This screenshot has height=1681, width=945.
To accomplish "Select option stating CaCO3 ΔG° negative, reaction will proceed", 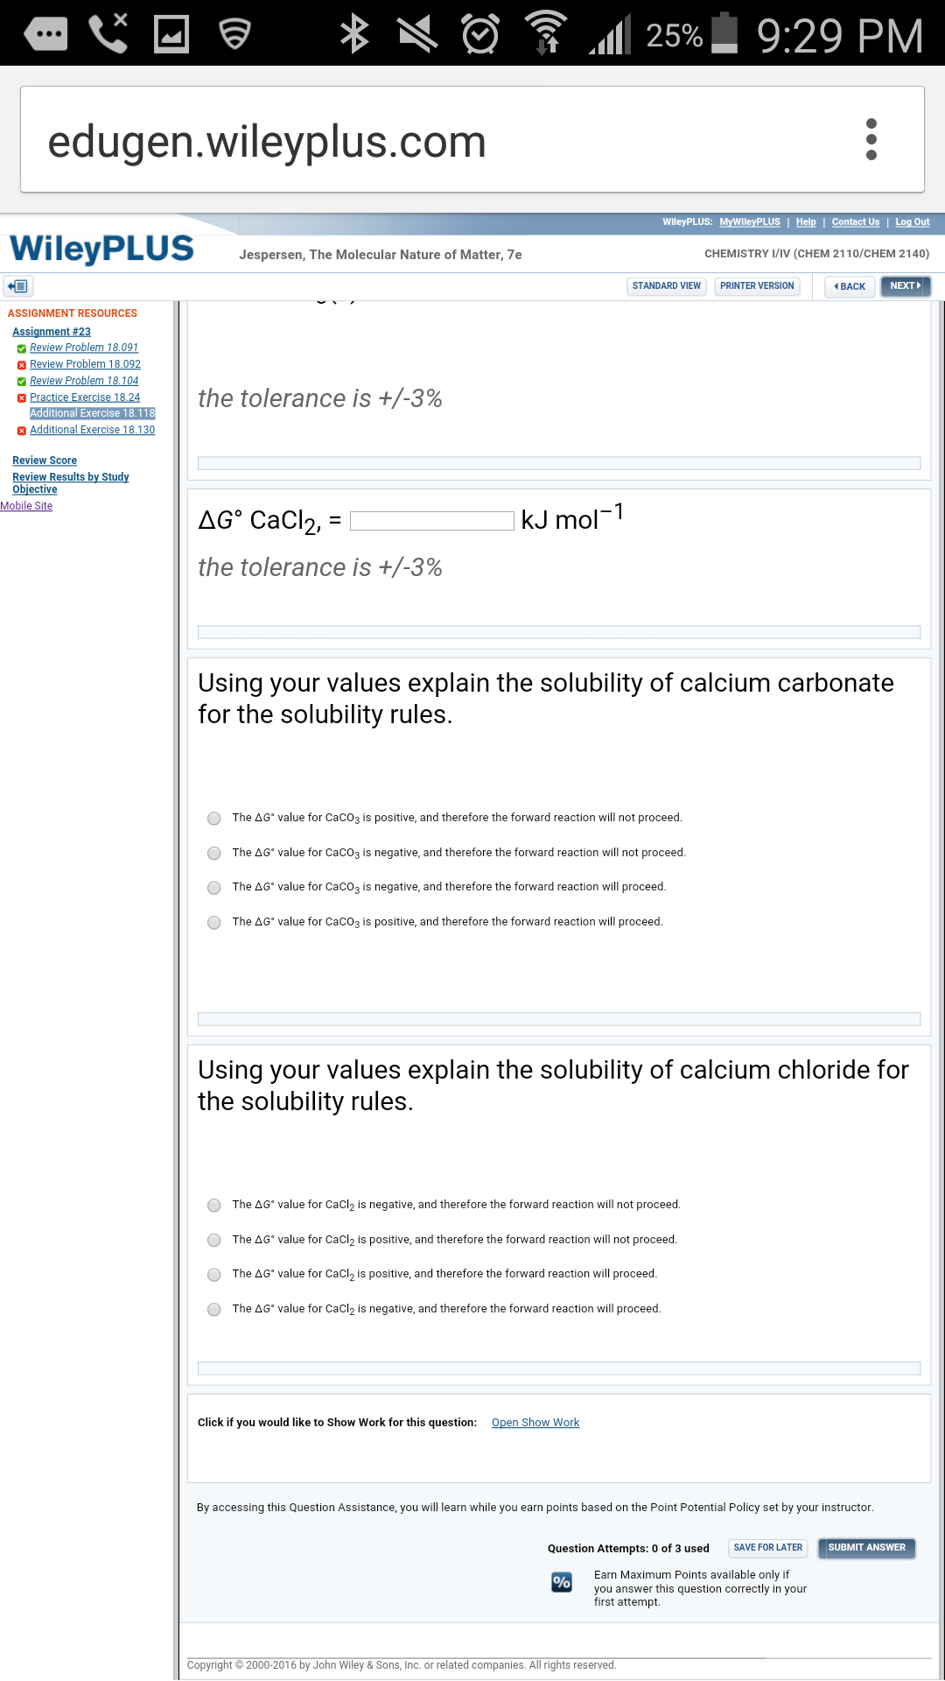I will (213, 887).
